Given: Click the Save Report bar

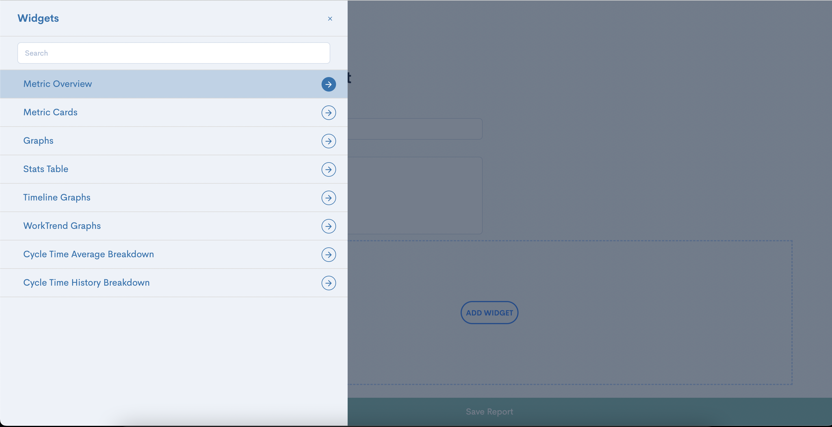Looking at the screenshot, I should click(489, 411).
